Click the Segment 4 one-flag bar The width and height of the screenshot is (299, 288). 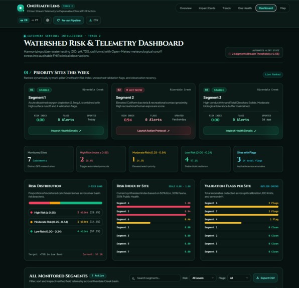coord(223,223)
